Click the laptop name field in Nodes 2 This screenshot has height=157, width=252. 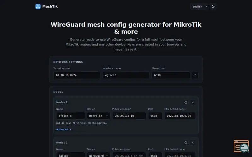coord(71,155)
